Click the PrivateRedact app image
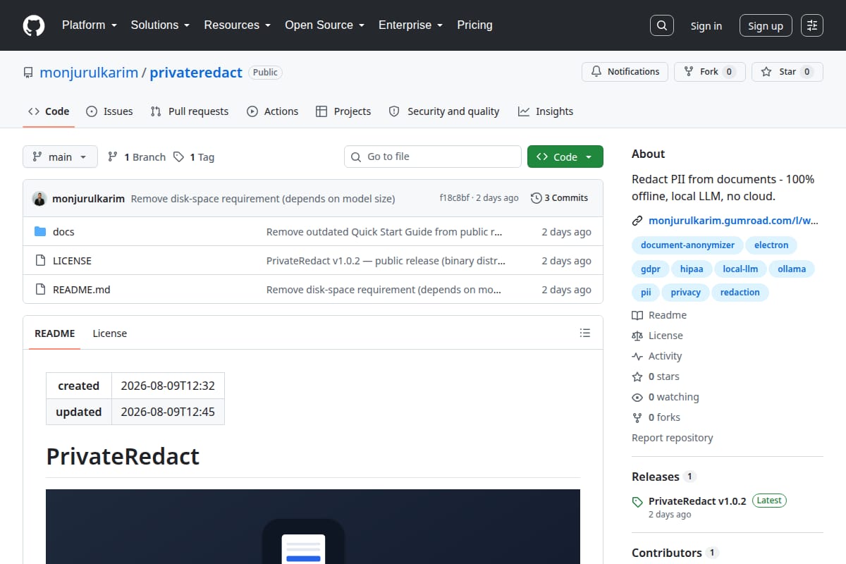This screenshot has width=846, height=564. click(x=313, y=527)
